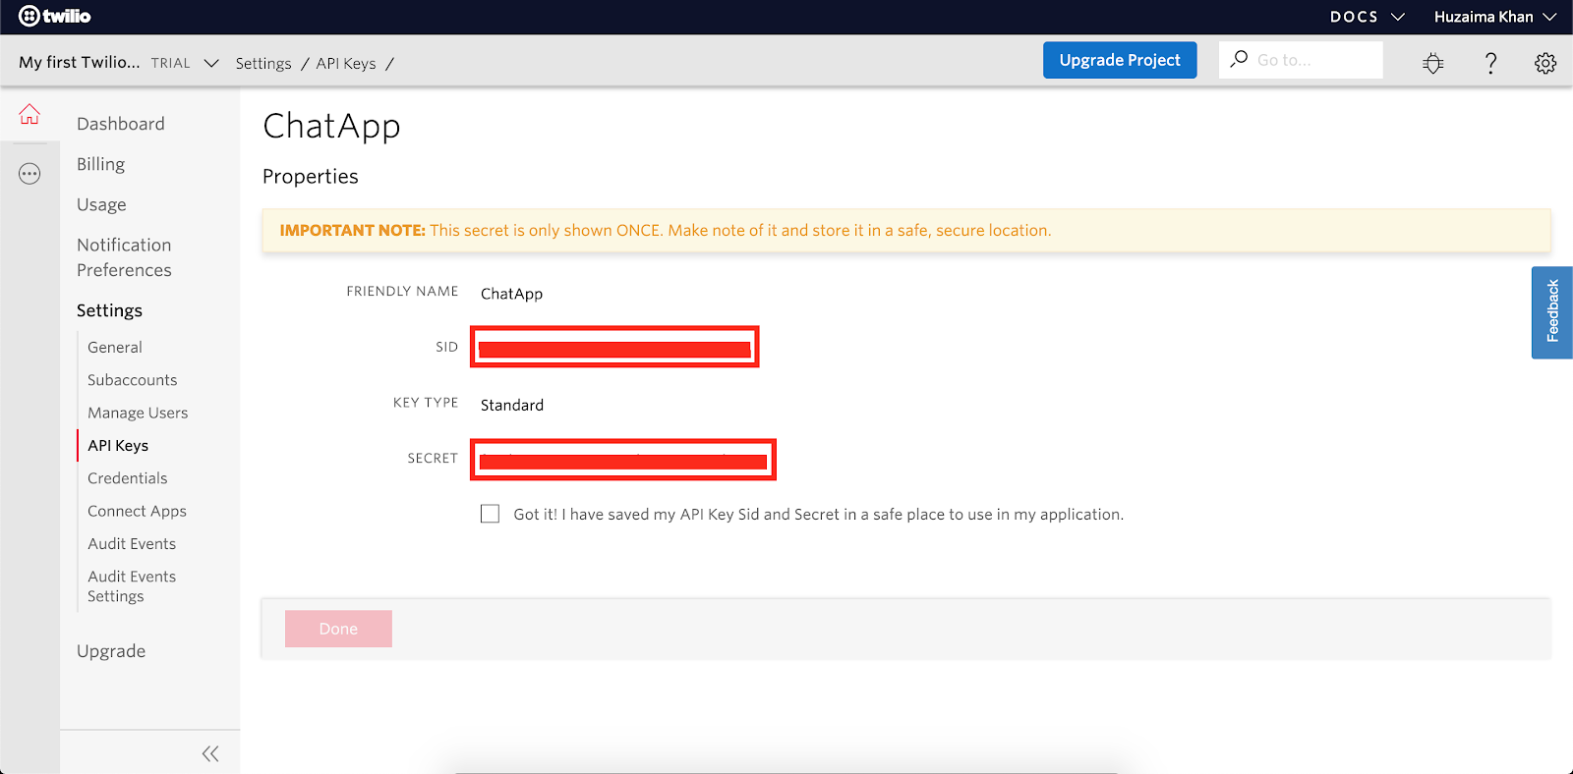Follow the Settings breadcrumb link

(263, 63)
